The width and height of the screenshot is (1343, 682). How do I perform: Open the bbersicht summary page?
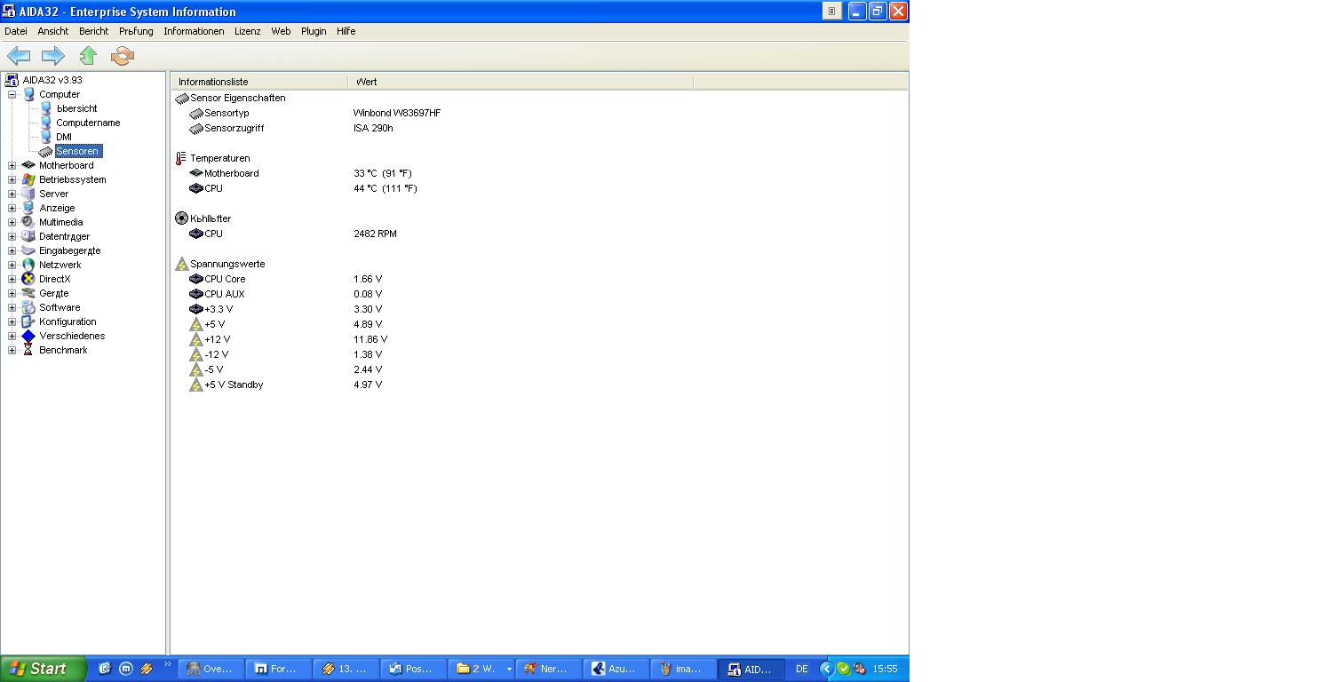(77, 108)
